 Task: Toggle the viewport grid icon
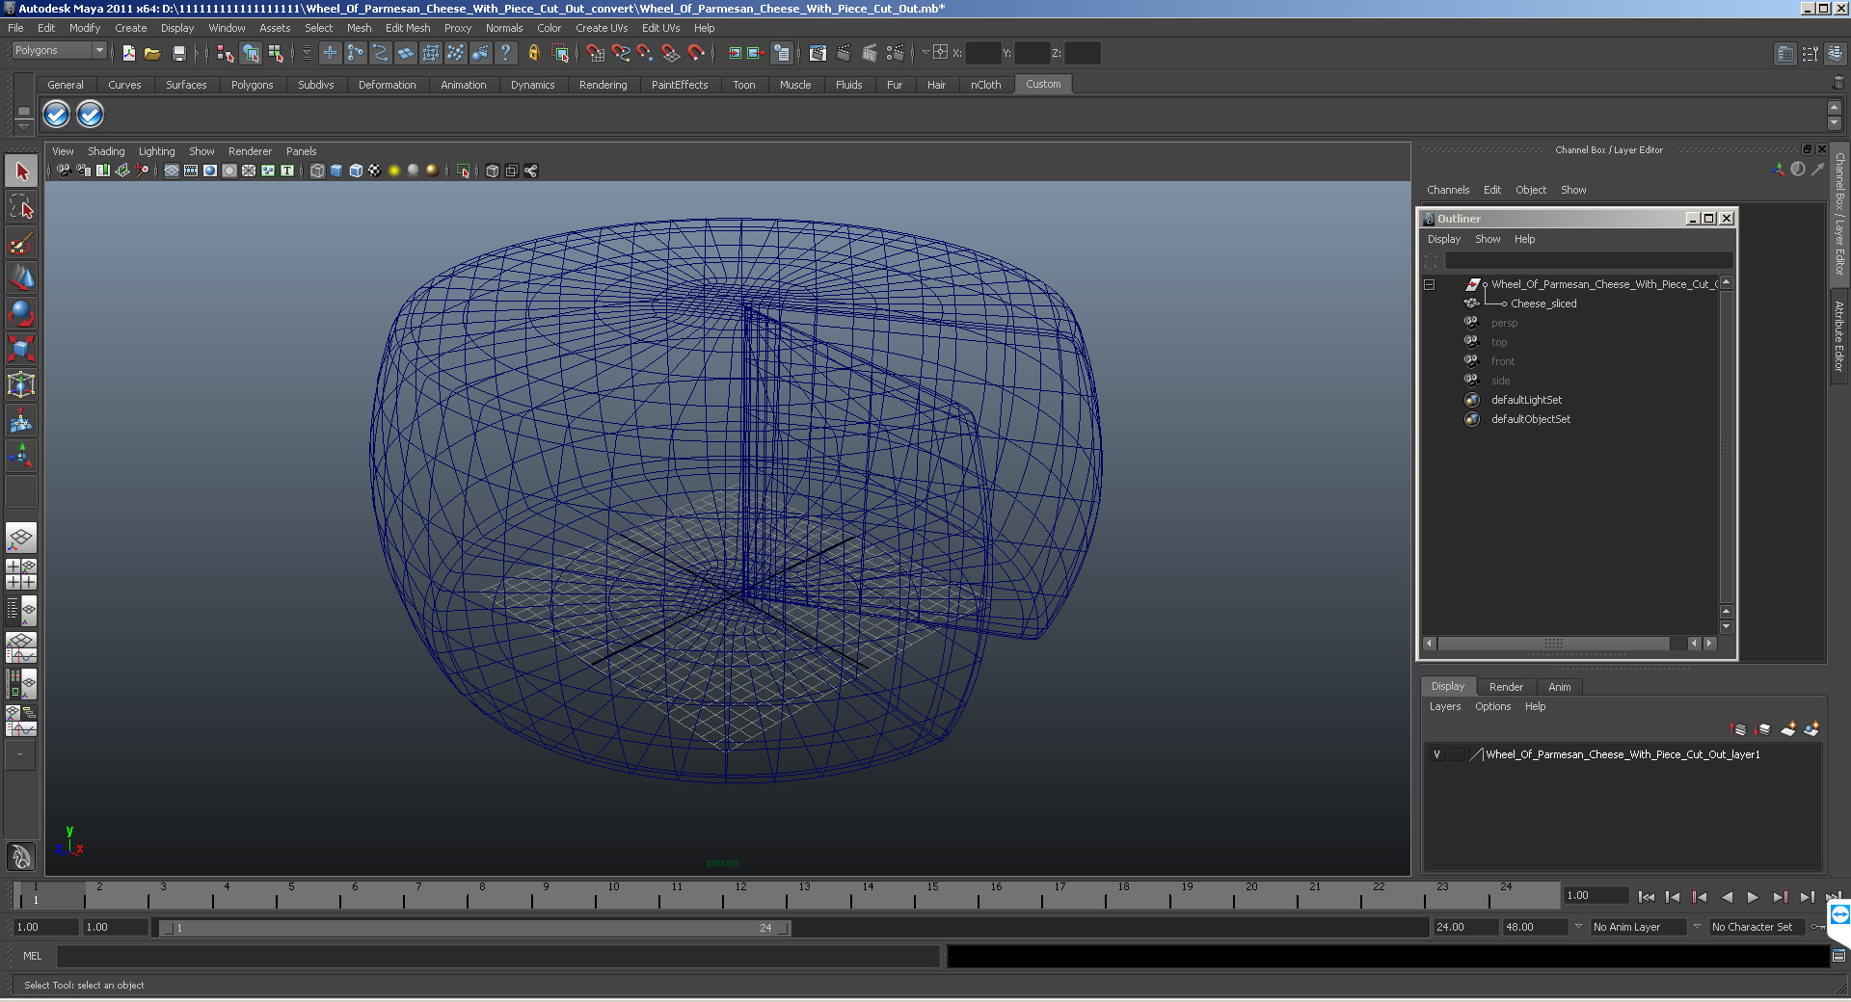pos(171,171)
